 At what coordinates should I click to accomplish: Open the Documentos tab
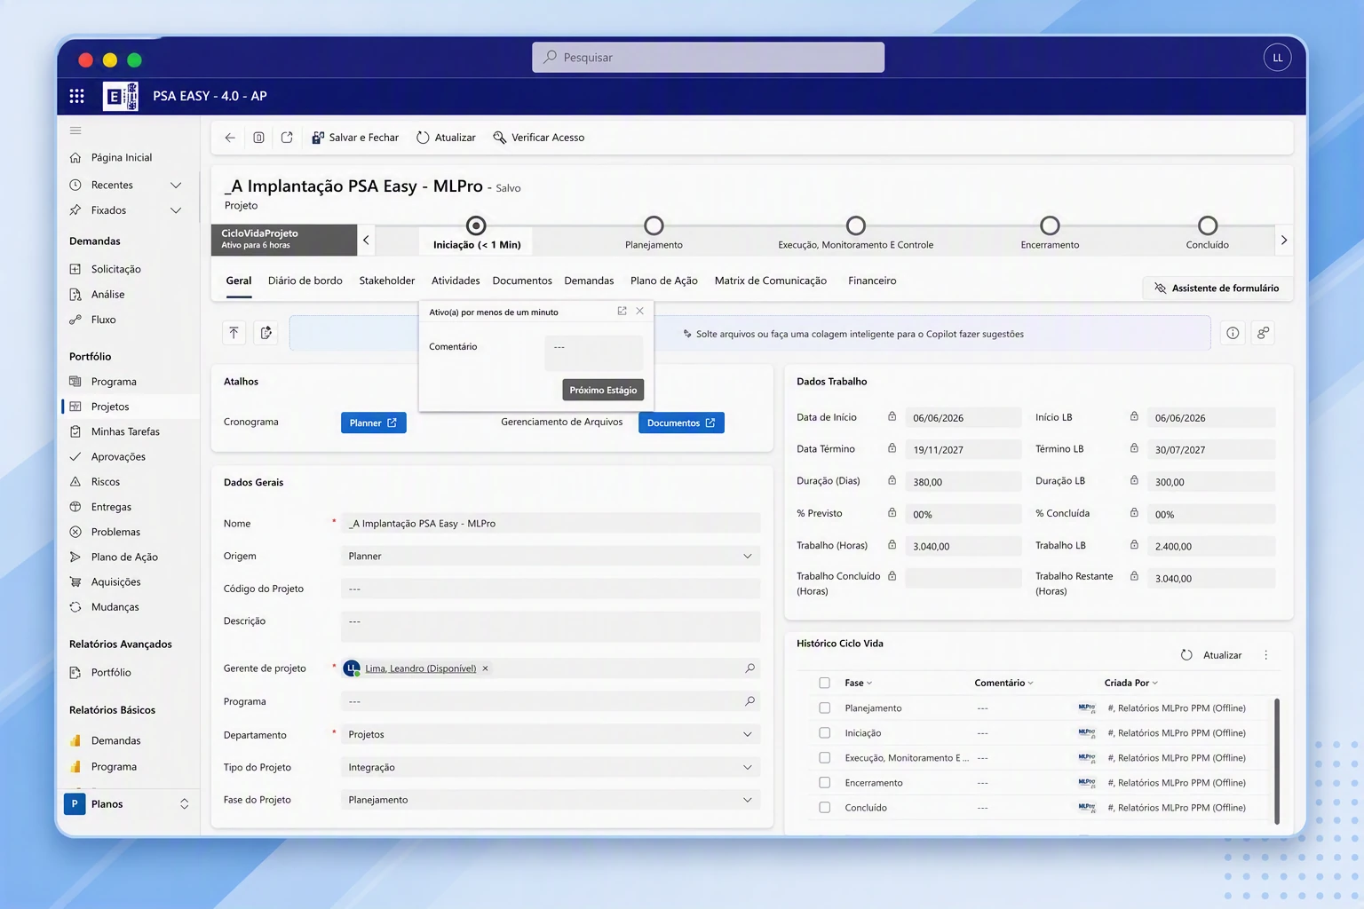pos(522,281)
